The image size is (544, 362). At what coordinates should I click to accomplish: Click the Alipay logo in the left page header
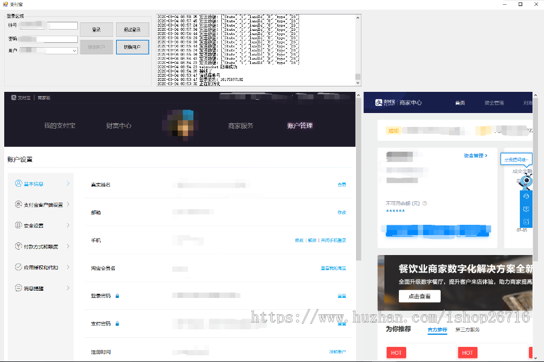click(14, 98)
